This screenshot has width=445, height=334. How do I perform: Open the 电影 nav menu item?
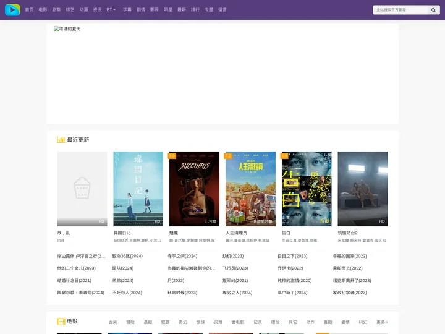pyautogui.click(x=43, y=10)
